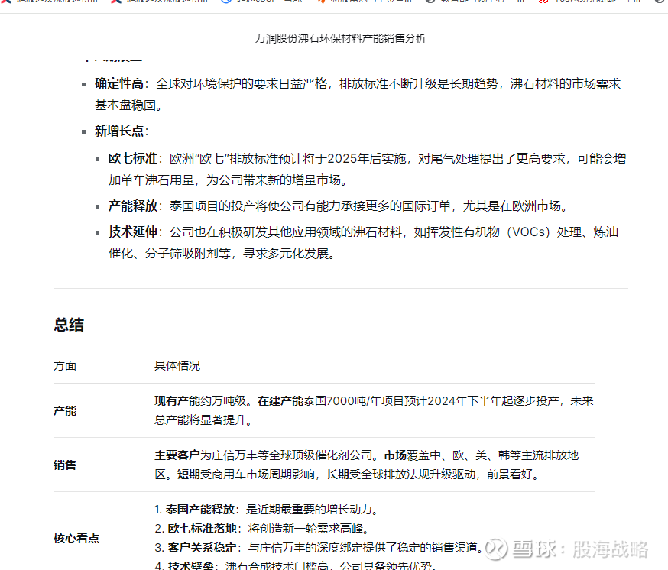This screenshot has width=668, height=570.
Task: Click the bold word 短期 in the 销售 row
Action: 189,474
